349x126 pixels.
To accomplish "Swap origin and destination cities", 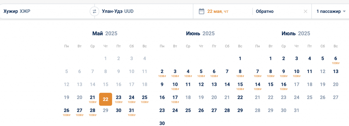I will click(x=94, y=11).
